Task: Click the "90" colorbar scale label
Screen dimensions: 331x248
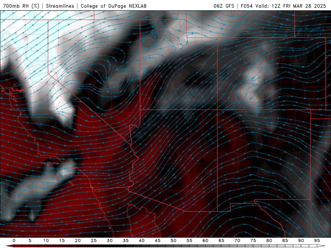Action: pyautogui.click(x=301, y=241)
